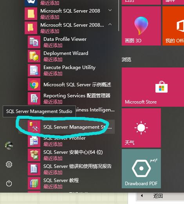Click the Power button icon
184x204 pixels.
point(9,183)
